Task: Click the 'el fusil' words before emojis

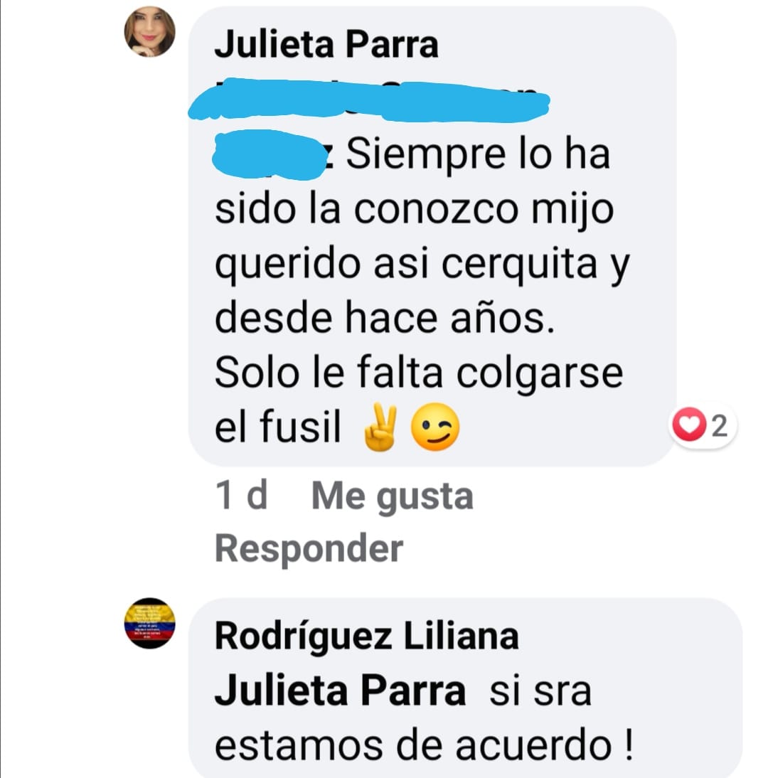Action: pyautogui.click(x=277, y=427)
